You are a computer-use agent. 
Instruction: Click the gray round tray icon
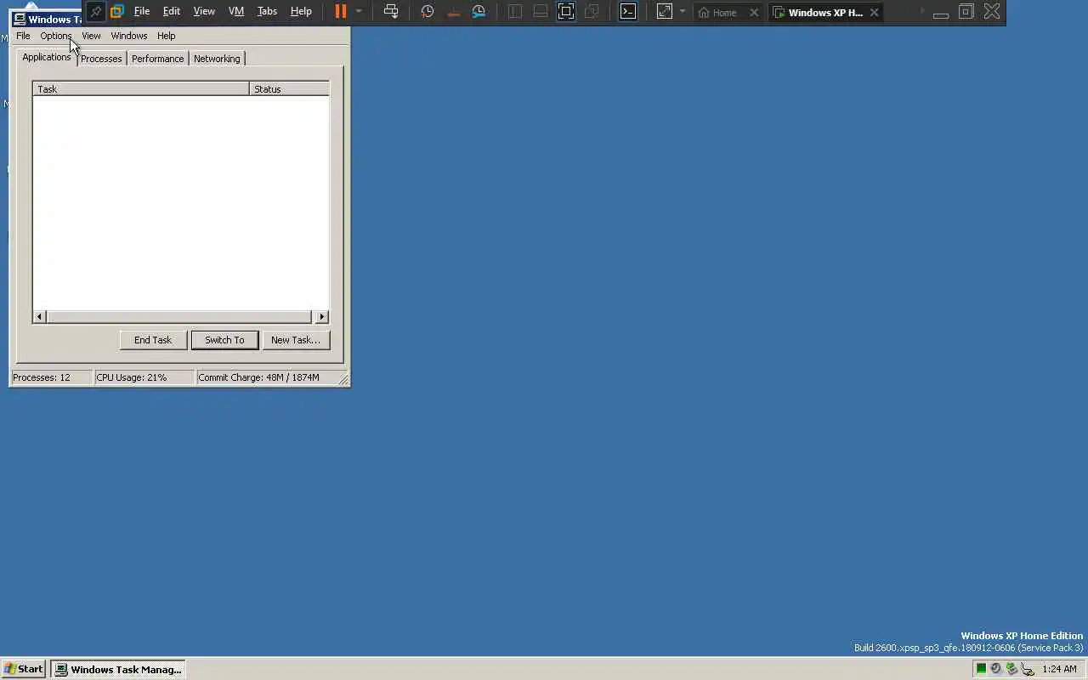tap(996, 669)
